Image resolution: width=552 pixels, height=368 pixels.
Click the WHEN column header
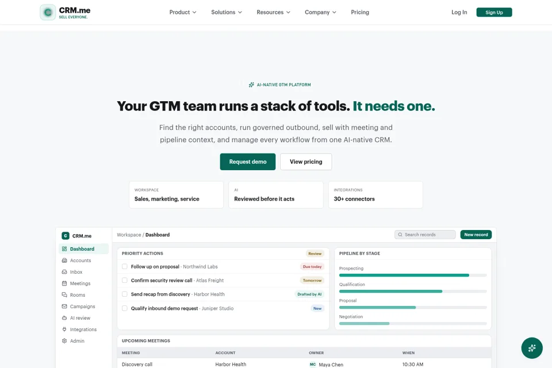pos(408,353)
